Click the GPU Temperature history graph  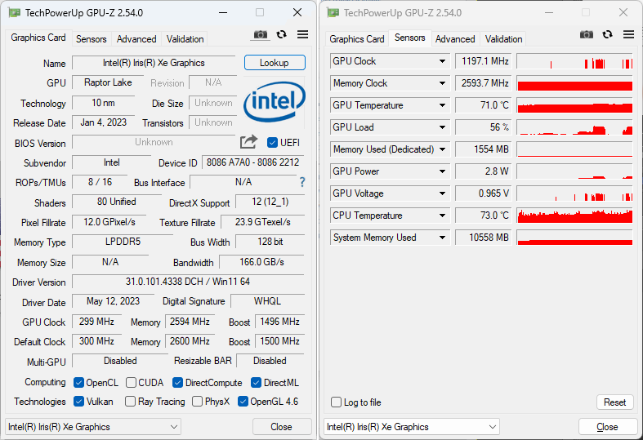click(574, 105)
